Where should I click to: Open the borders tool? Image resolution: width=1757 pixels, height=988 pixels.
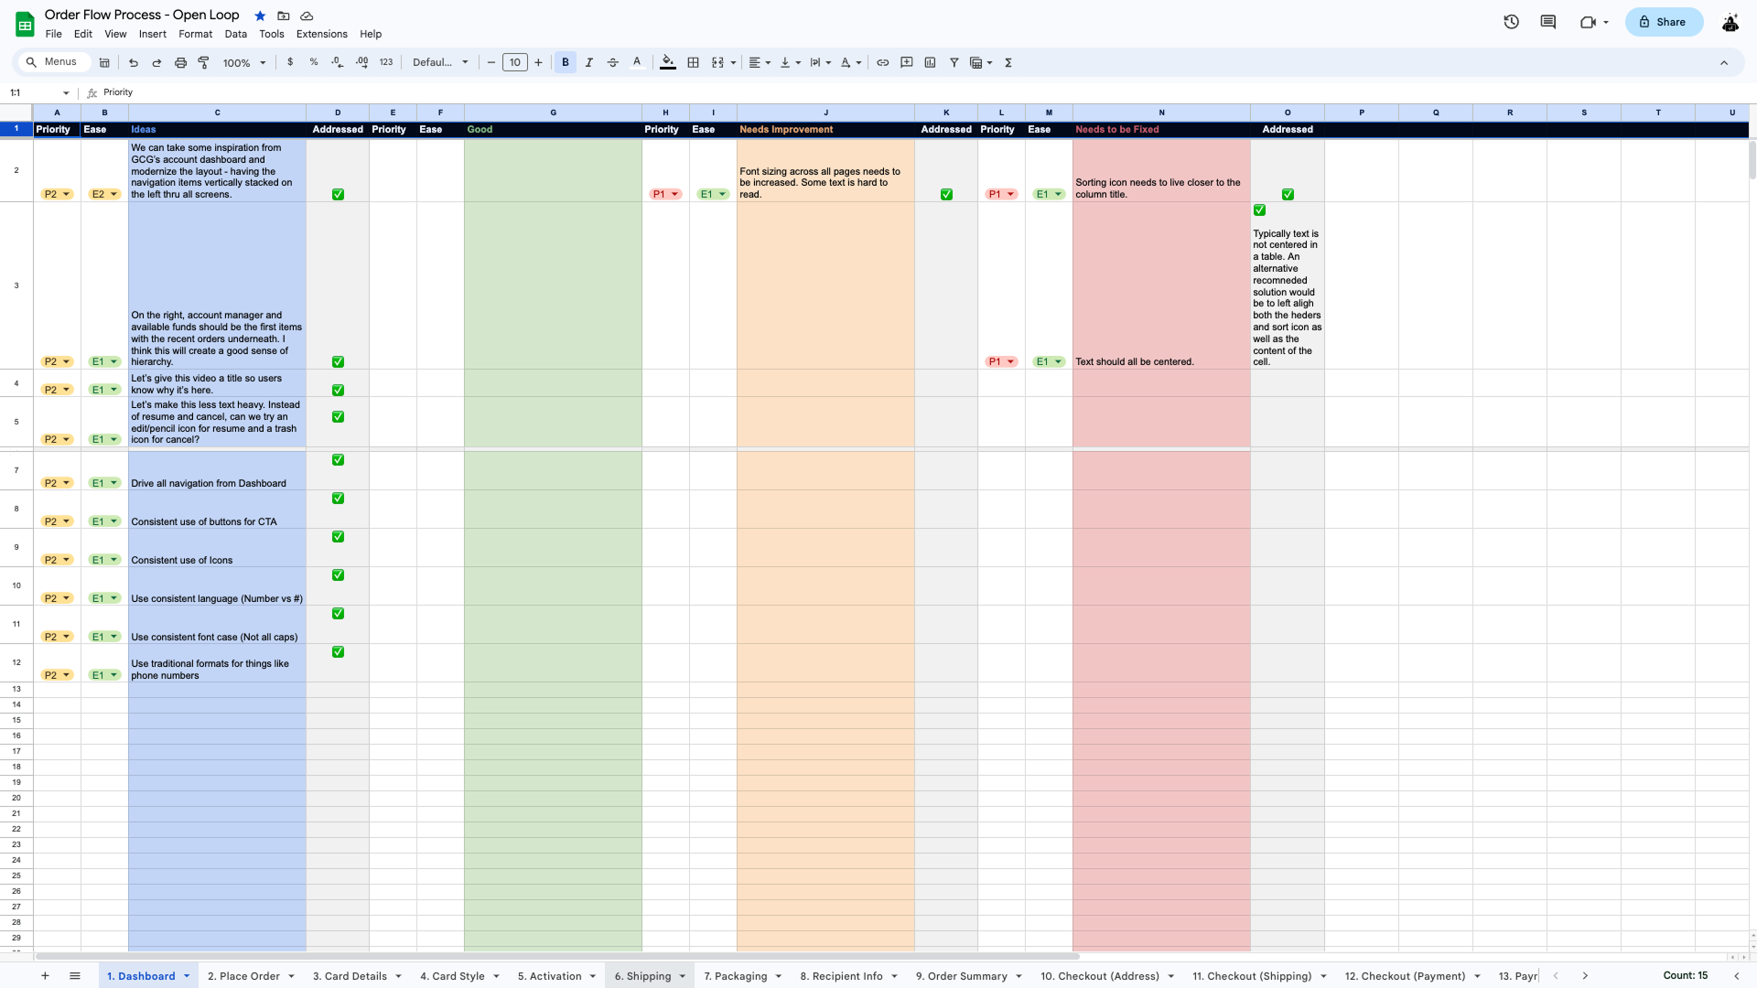(x=694, y=63)
